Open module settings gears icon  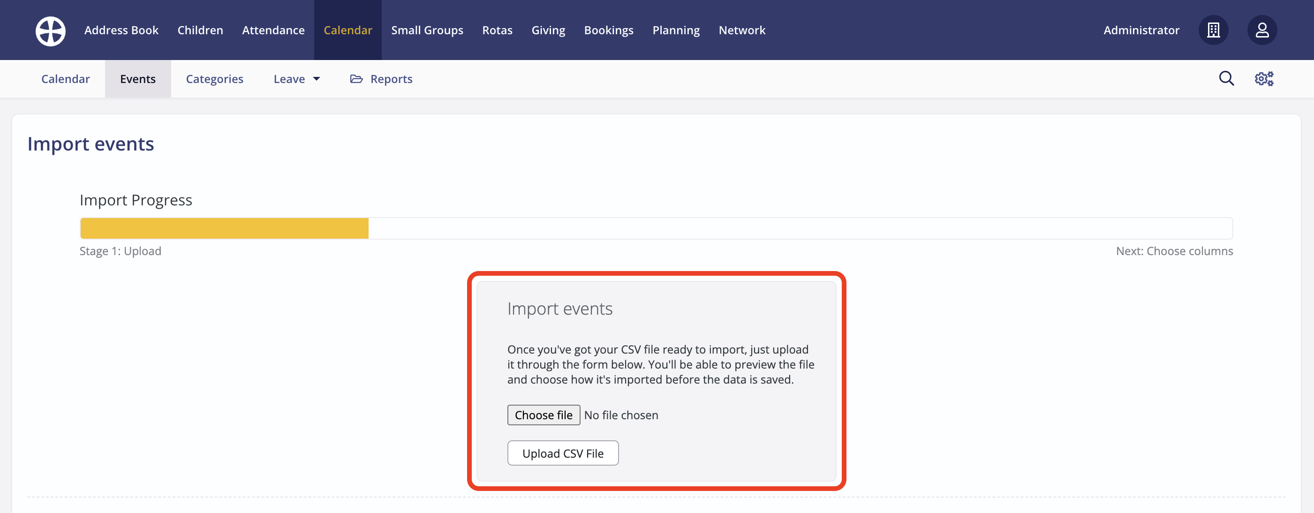point(1264,78)
